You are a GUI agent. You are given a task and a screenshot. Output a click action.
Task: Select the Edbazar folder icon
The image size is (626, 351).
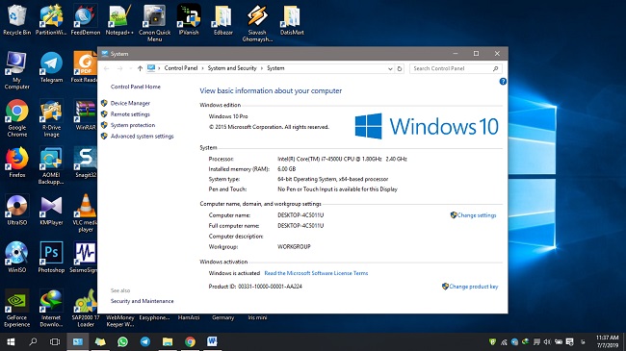click(223, 20)
